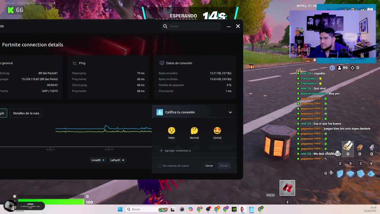Open Copilot from the taskbar
Viewport: 380px width, 214px height.
point(191,209)
